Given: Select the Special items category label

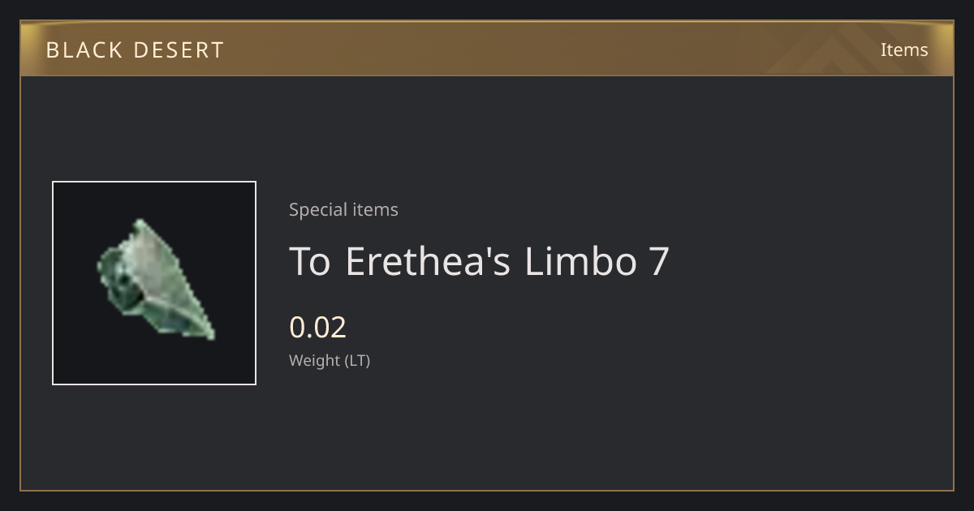Looking at the screenshot, I should click(343, 209).
